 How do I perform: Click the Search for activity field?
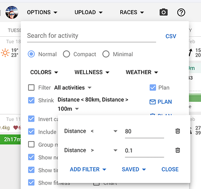tap(92, 36)
